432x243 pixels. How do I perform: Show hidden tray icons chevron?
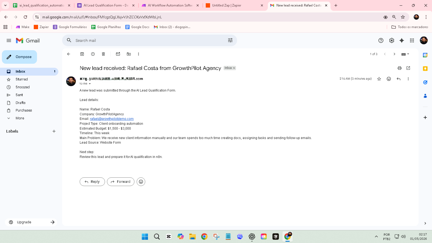[x=376, y=237]
